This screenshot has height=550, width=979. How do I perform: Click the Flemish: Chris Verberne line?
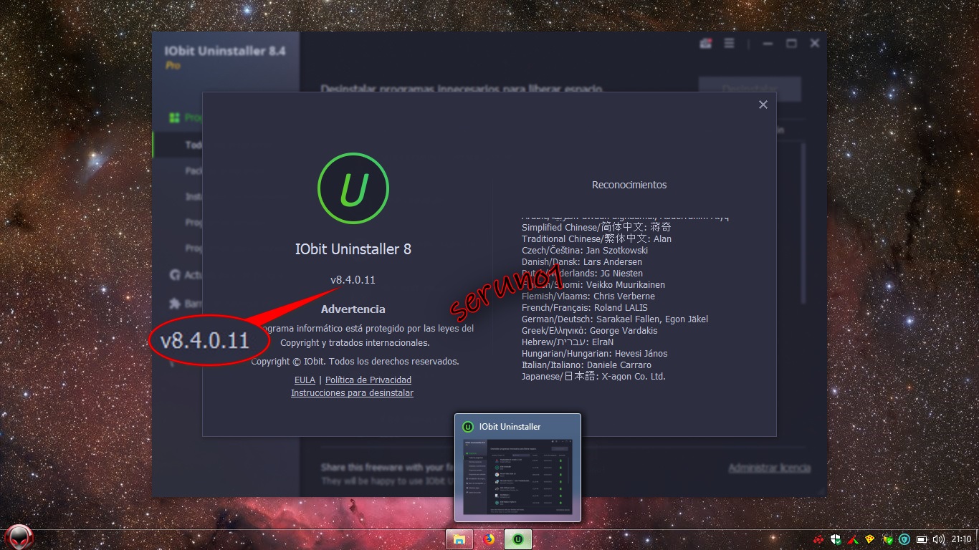(x=588, y=296)
